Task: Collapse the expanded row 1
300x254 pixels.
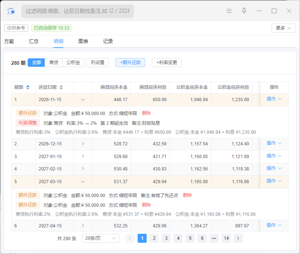Action: pos(83,100)
